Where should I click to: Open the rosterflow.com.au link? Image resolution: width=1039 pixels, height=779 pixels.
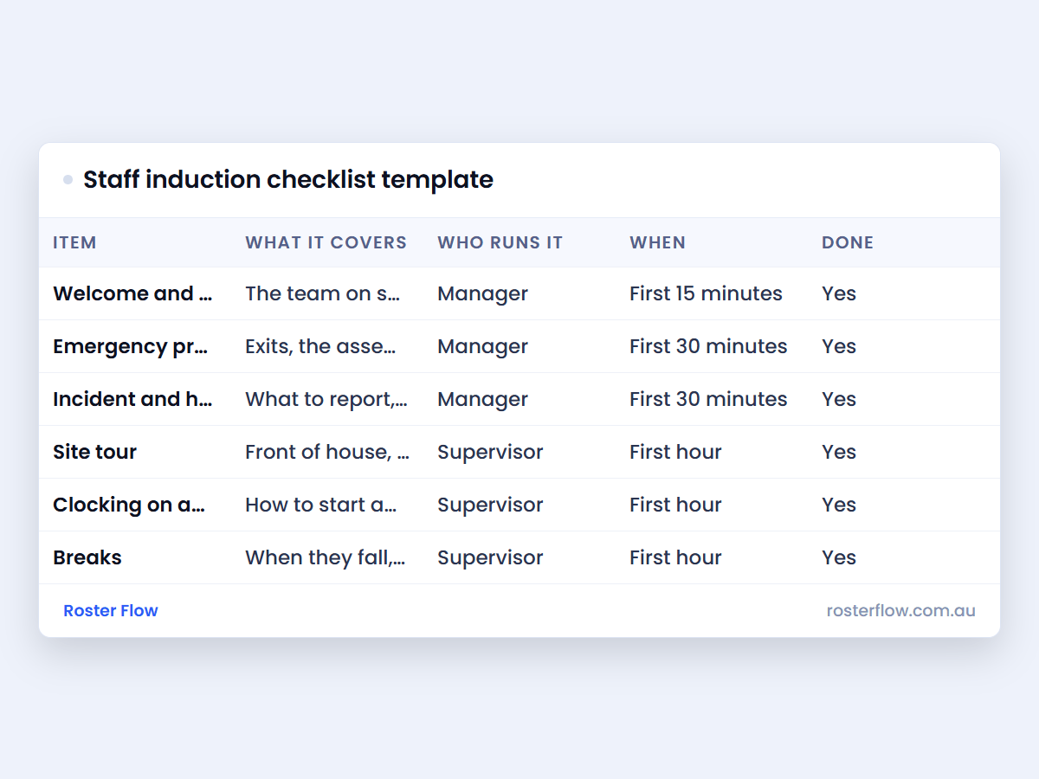click(900, 611)
